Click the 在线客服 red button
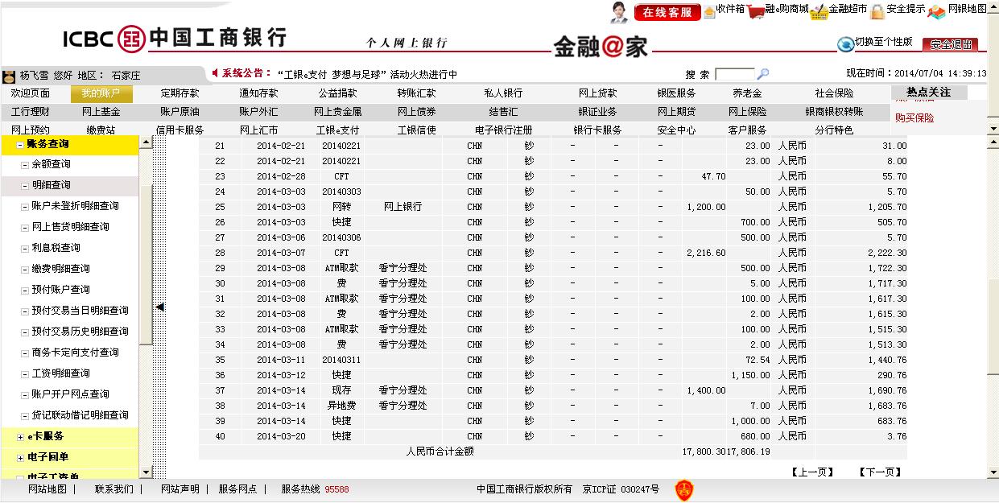The height and width of the screenshot is (503, 999). (667, 12)
